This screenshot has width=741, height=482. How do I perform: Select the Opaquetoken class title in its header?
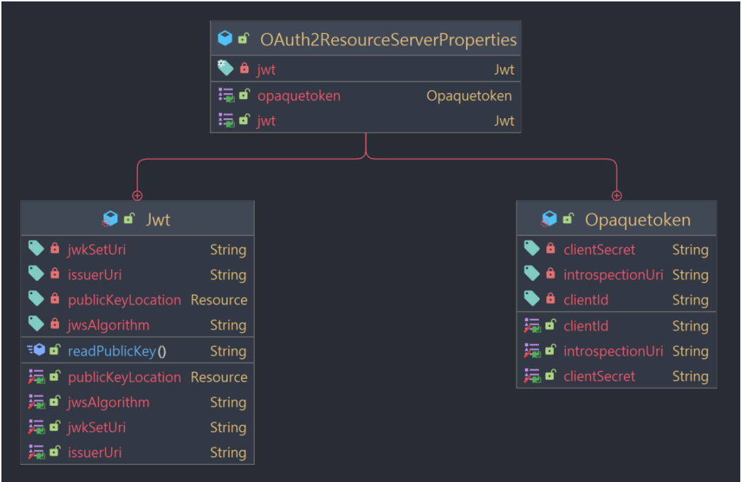(x=638, y=220)
